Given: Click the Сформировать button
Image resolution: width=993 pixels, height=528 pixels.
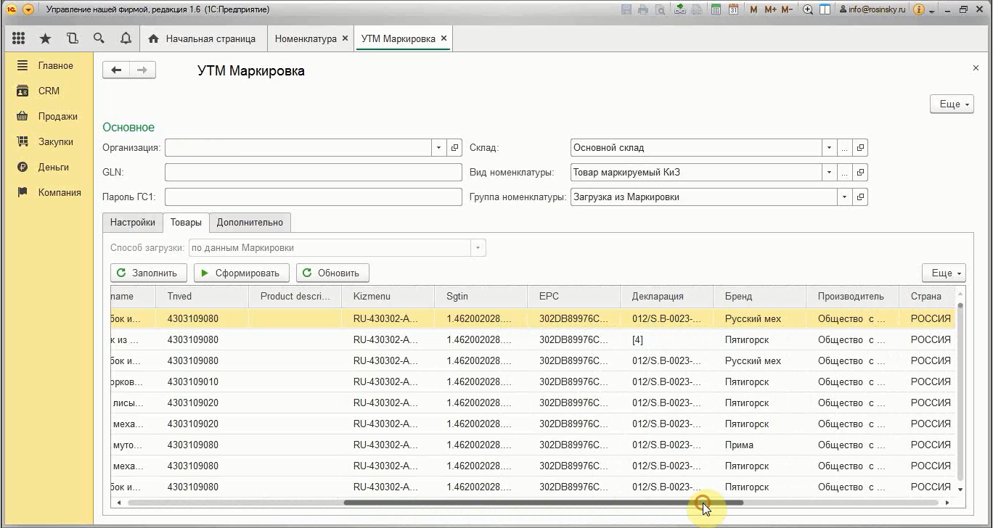Looking at the screenshot, I should (x=242, y=273).
